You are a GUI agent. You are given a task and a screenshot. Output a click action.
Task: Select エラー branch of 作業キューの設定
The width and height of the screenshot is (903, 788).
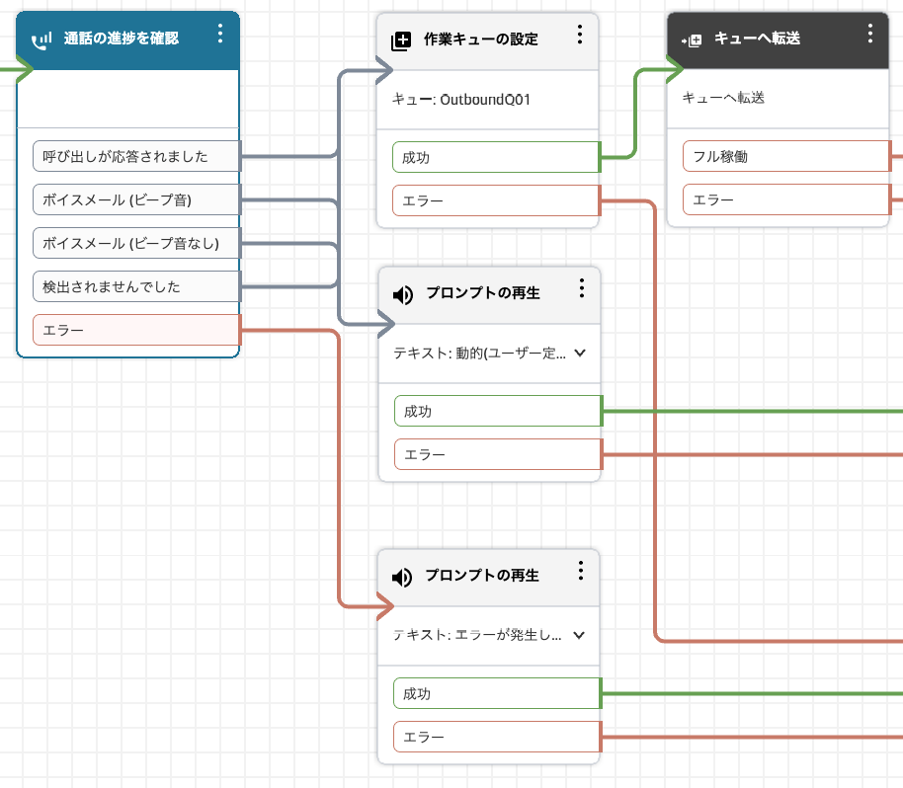coord(496,200)
